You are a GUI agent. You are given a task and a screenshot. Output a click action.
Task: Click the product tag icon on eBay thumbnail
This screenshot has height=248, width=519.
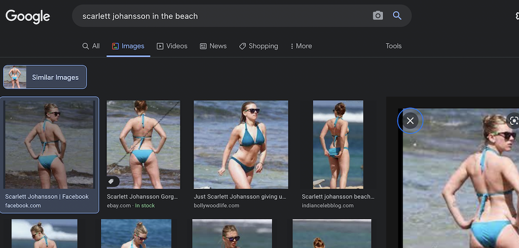click(x=112, y=181)
